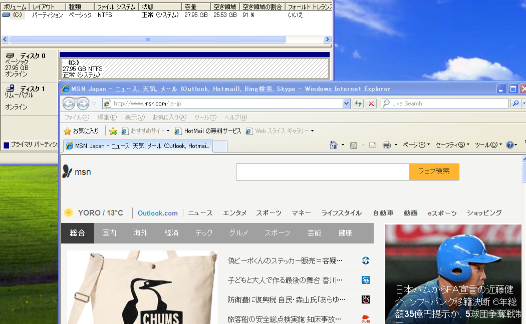
Task: Expand the address bar URL dropdown
Action: [x=346, y=103]
